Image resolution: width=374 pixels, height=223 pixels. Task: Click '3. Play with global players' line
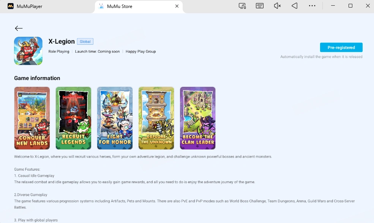point(36,220)
